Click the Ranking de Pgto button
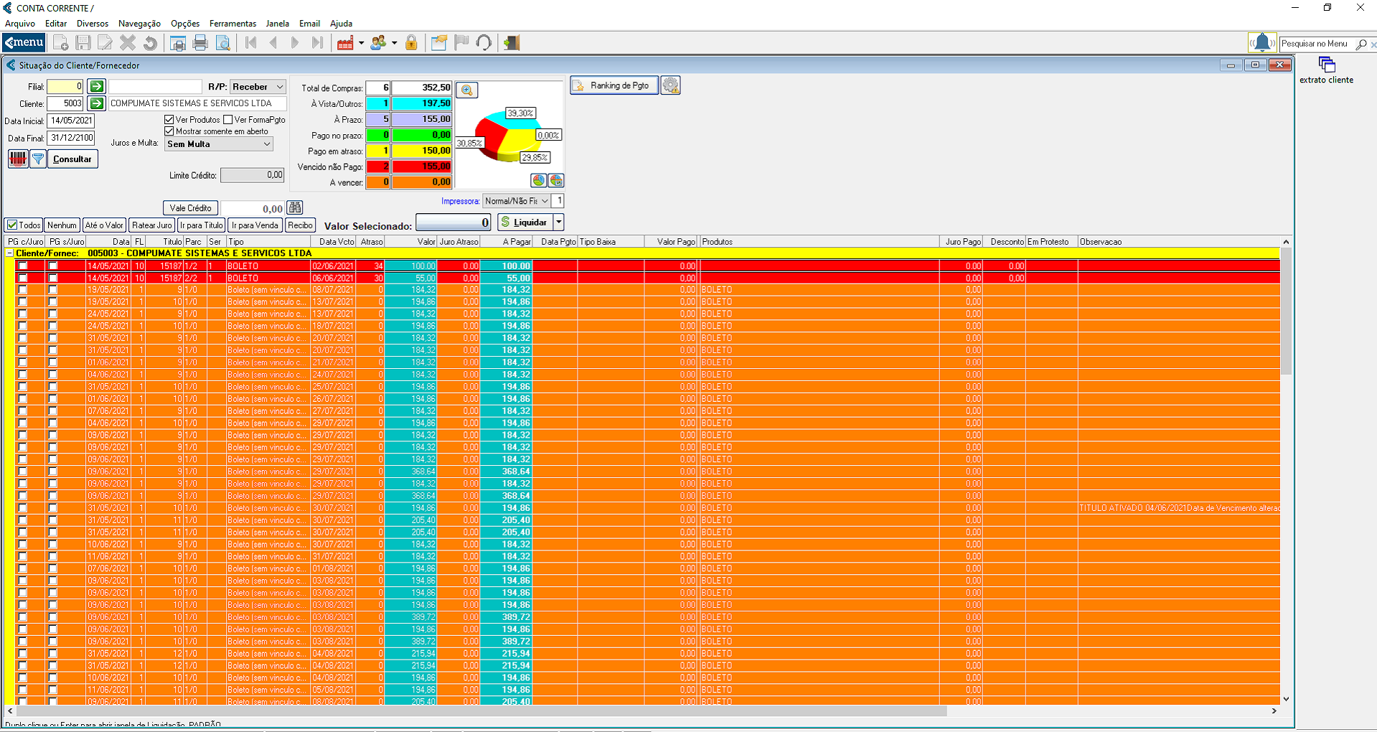Screen dimensions: 1377x732 (614, 85)
